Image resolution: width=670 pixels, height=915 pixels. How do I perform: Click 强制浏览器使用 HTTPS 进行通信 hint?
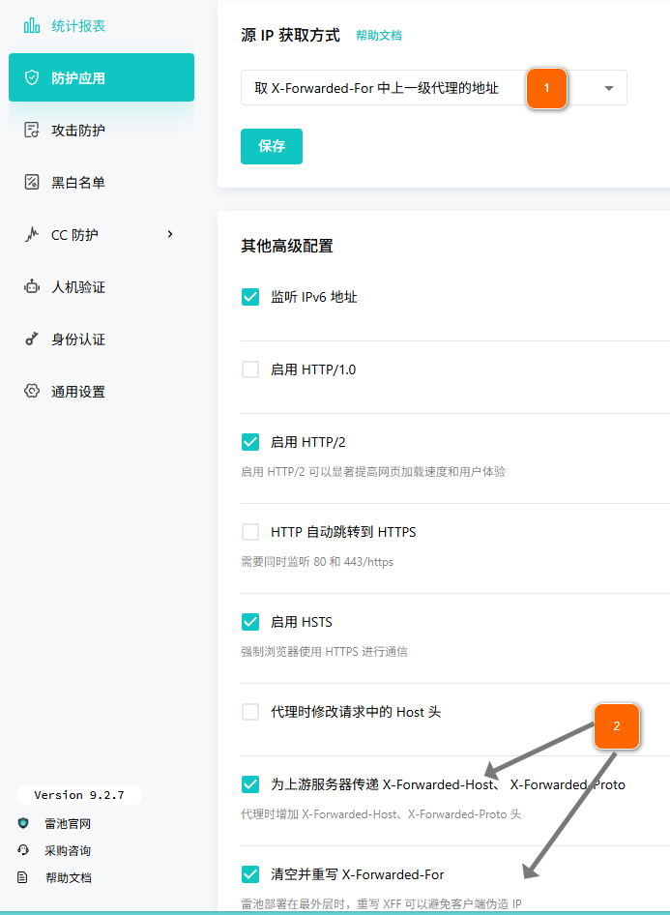point(324,651)
